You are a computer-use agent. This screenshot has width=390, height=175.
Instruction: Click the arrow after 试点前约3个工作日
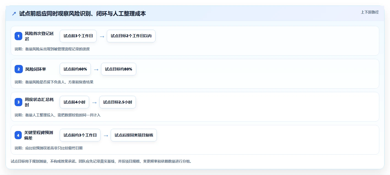[106, 135]
